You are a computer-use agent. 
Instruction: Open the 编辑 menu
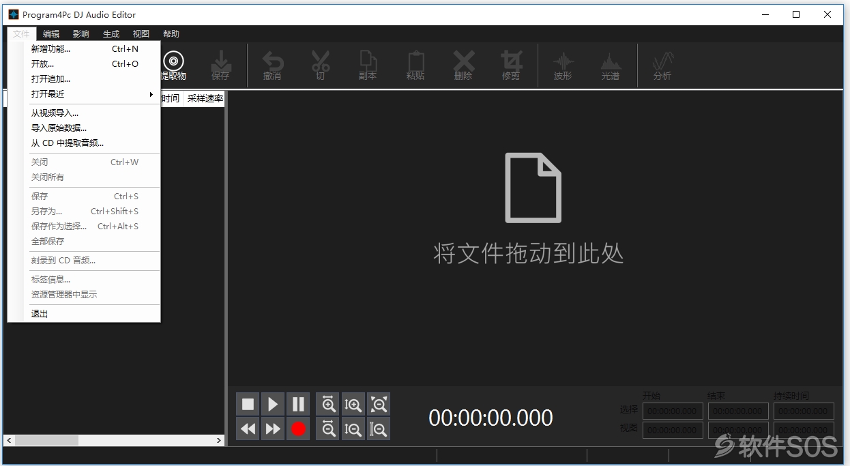[51, 33]
